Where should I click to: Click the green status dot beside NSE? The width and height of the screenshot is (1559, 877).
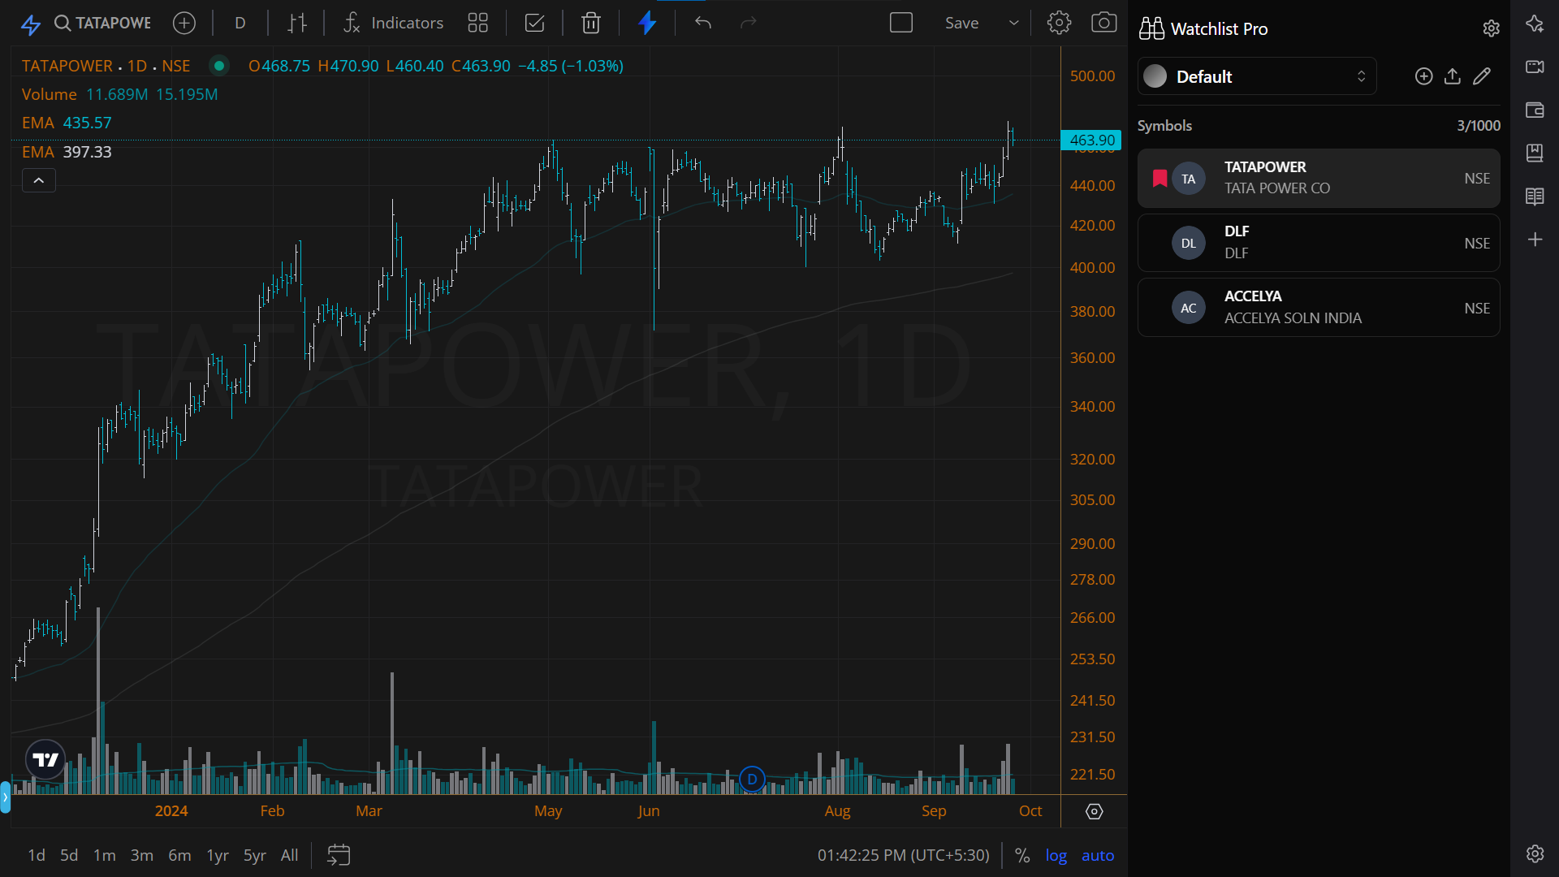(x=218, y=66)
